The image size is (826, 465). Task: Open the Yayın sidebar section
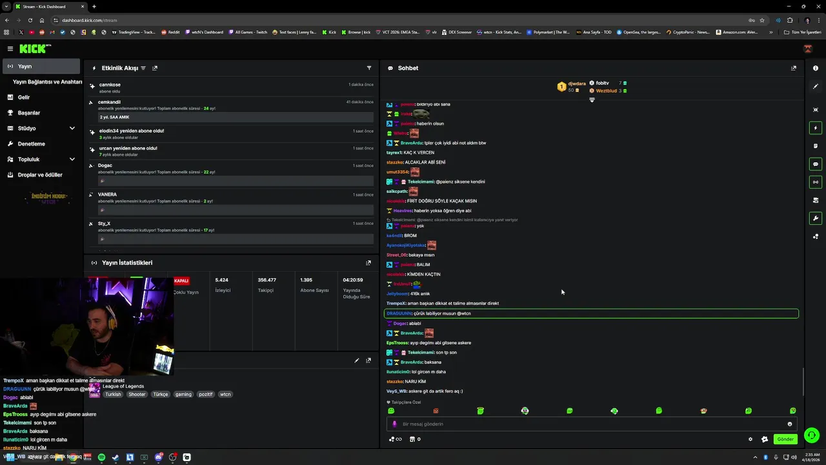coord(41,66)
